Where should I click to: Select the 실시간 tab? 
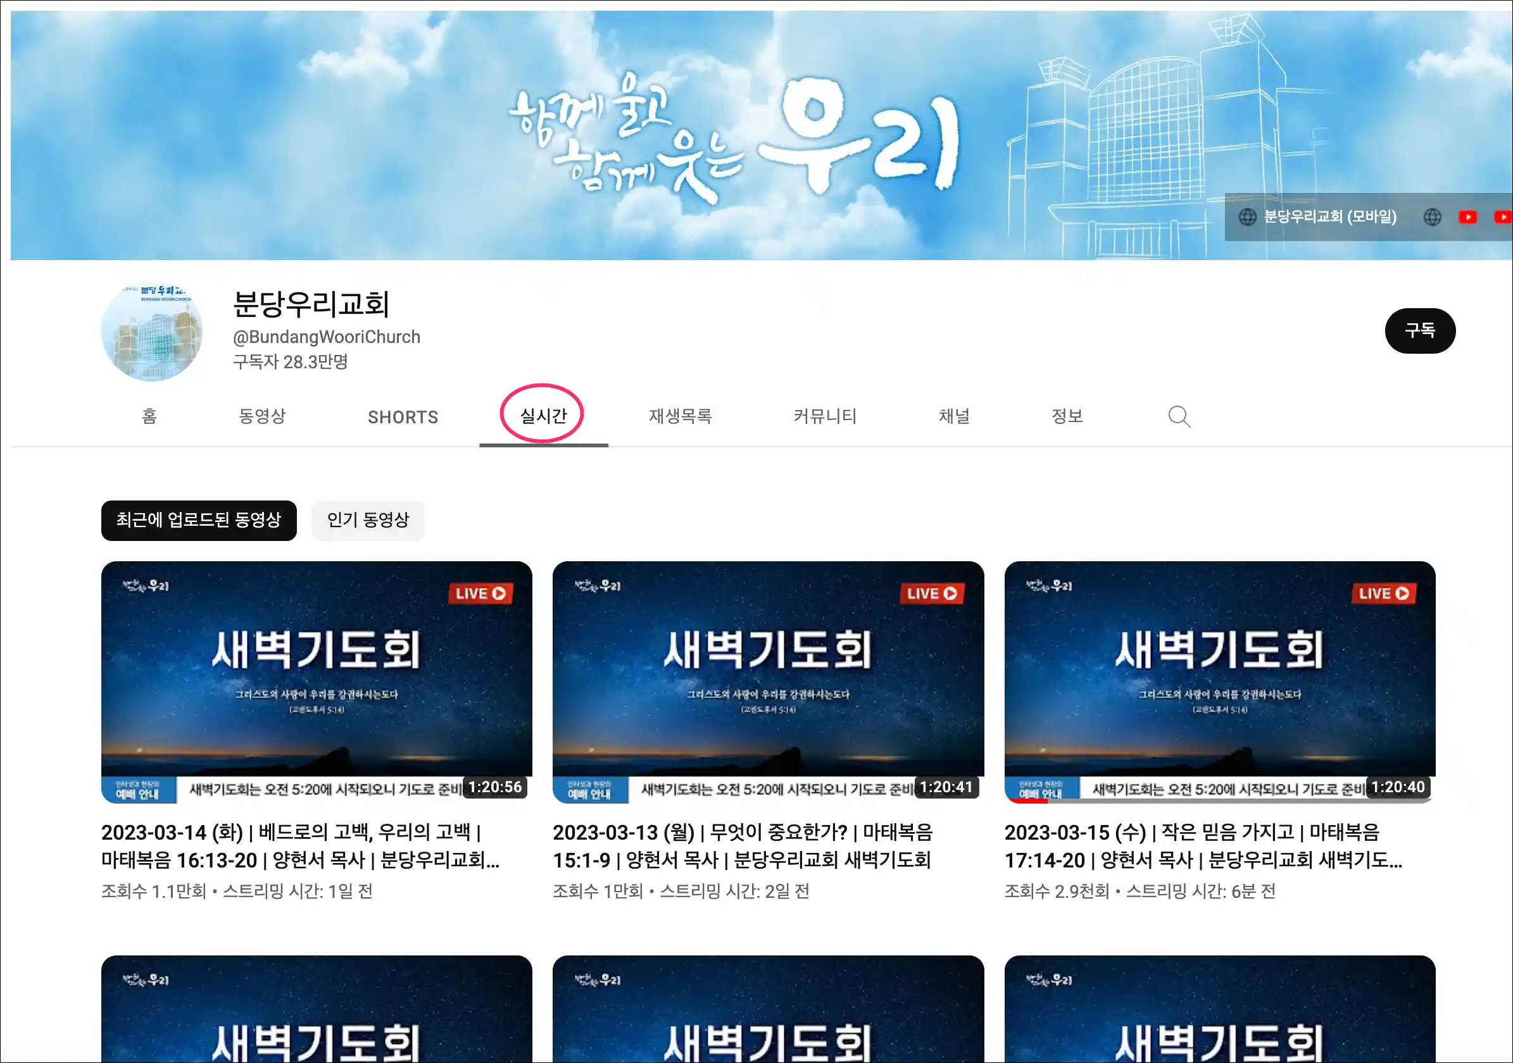[544, 416]
